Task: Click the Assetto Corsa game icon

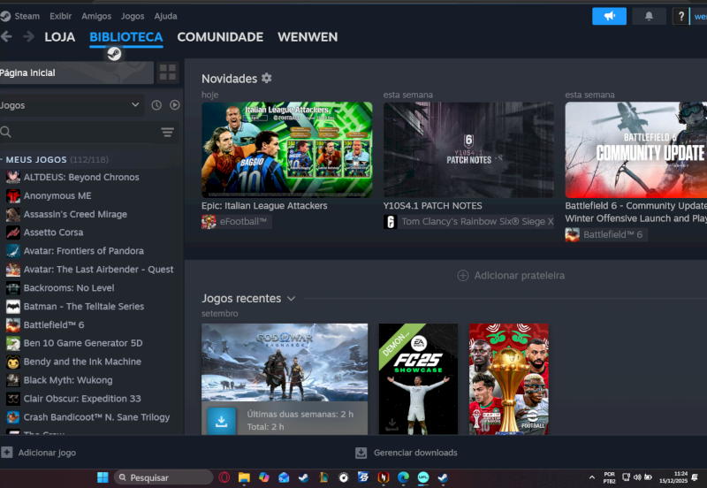Action: coord(13,233)
